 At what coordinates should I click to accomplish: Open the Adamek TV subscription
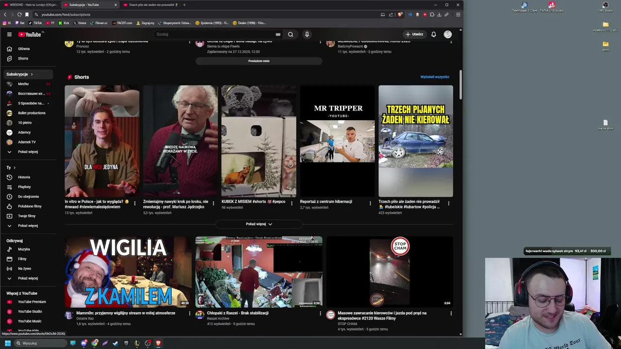pyautogui.click(x=29, y=142)
